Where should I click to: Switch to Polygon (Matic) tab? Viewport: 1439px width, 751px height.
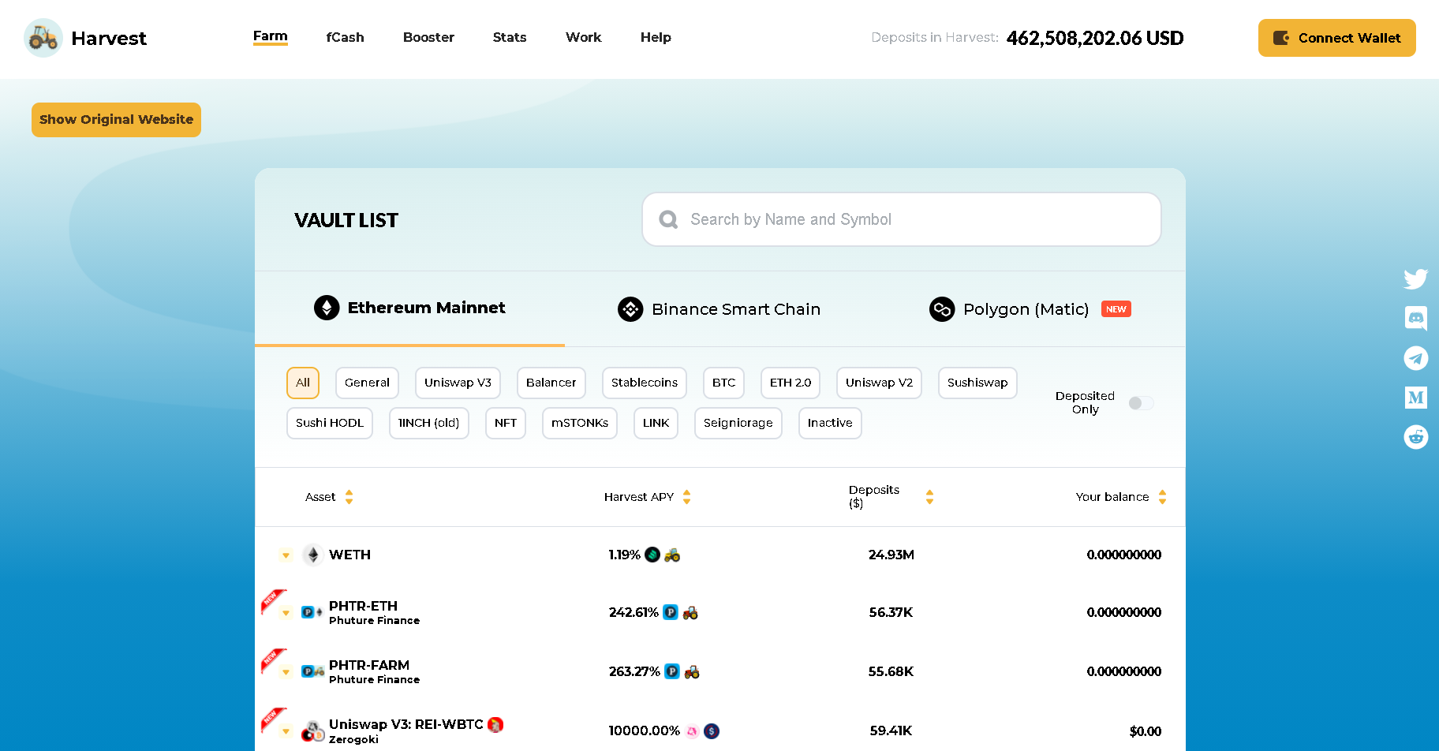(x=1030, y=309)
